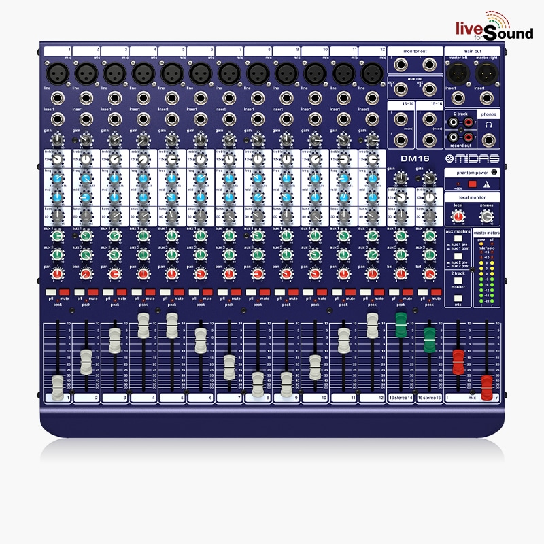This screenshot has width=544, height=544.
Task: Click the green stereo 15-16 fader
Action: 430,341
